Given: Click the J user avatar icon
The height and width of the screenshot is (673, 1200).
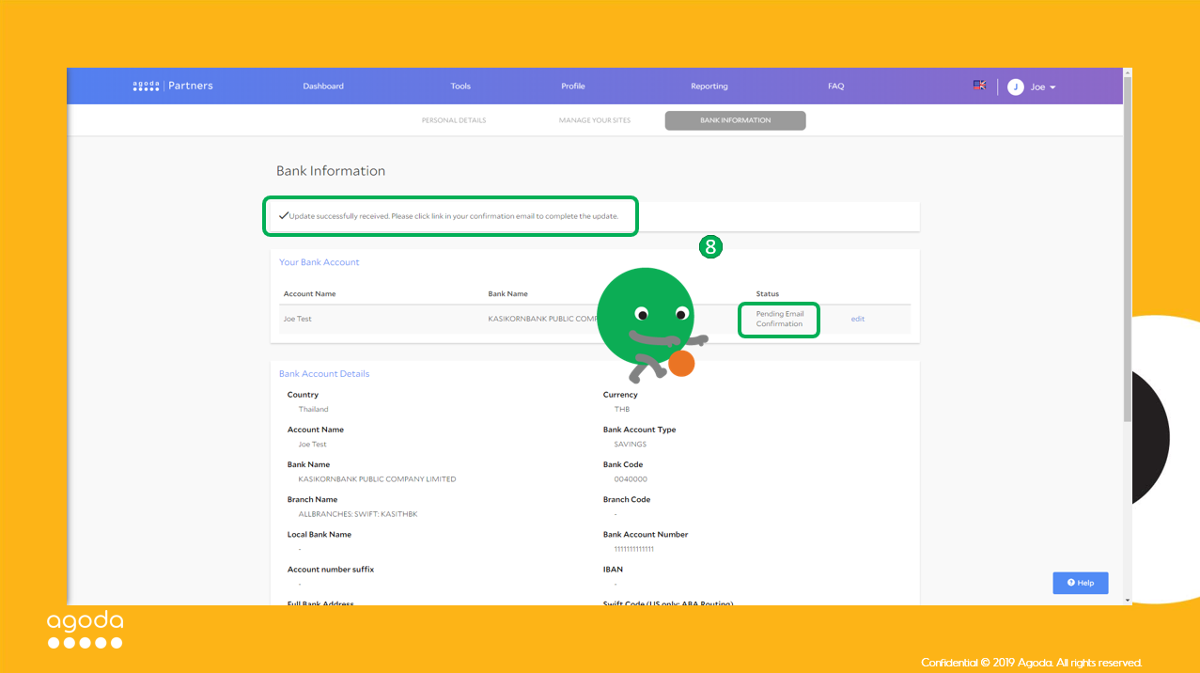Looking at the screenshot, I should (x=1015, y=86).
